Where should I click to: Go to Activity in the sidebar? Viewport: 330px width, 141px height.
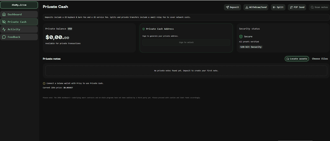click(x=19, y=29)
